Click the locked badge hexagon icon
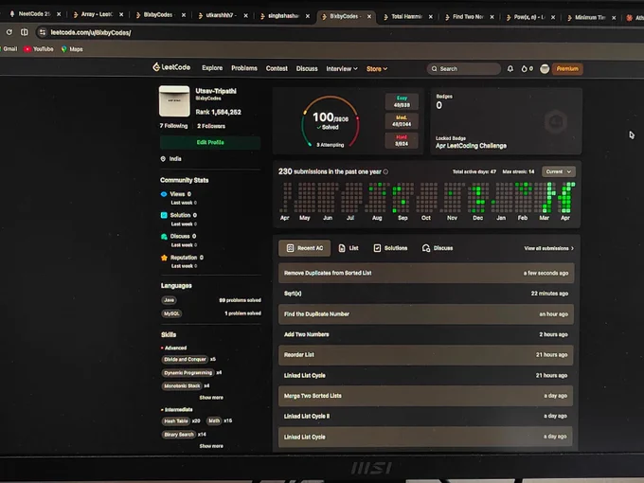Image resolution: width=644 pixels, height=483 pixels. coord(556,121)
